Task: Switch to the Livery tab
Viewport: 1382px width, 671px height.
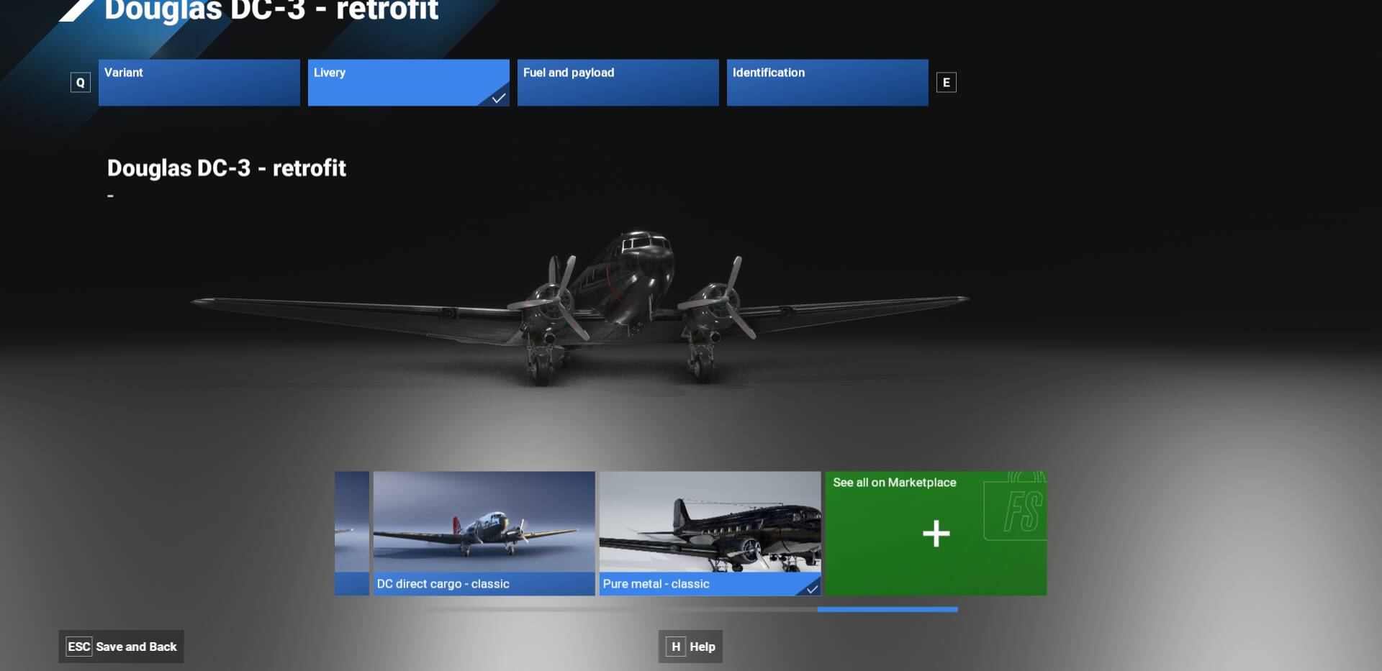Action: click(409, 83)
